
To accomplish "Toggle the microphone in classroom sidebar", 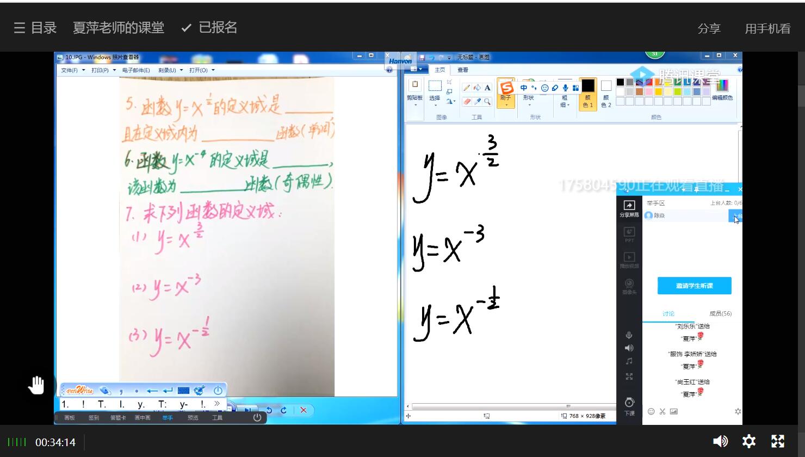I will [629, 335].
